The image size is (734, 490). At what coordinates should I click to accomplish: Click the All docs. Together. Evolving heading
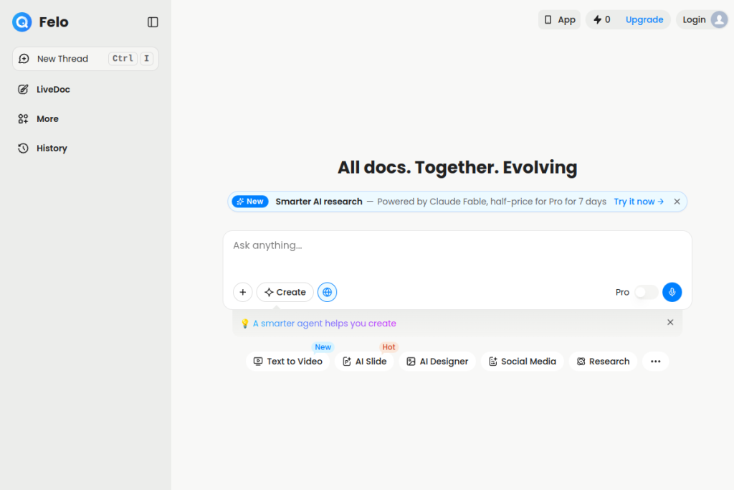tap(457, 167)
